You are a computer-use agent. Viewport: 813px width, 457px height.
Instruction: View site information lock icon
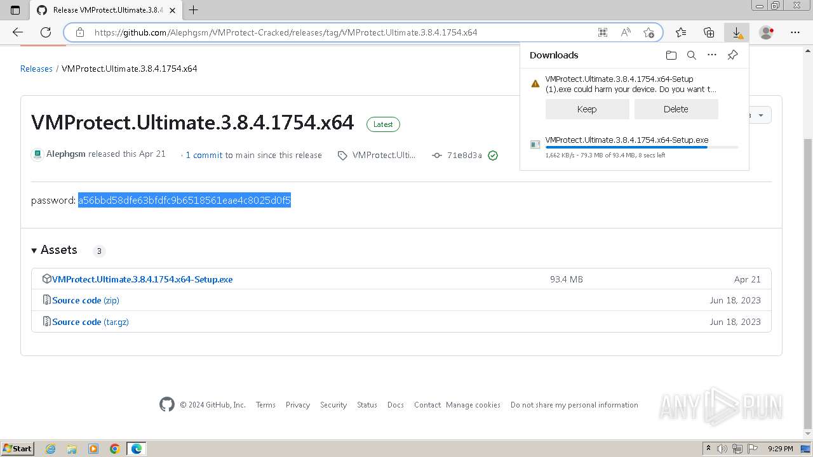point(79,32)
